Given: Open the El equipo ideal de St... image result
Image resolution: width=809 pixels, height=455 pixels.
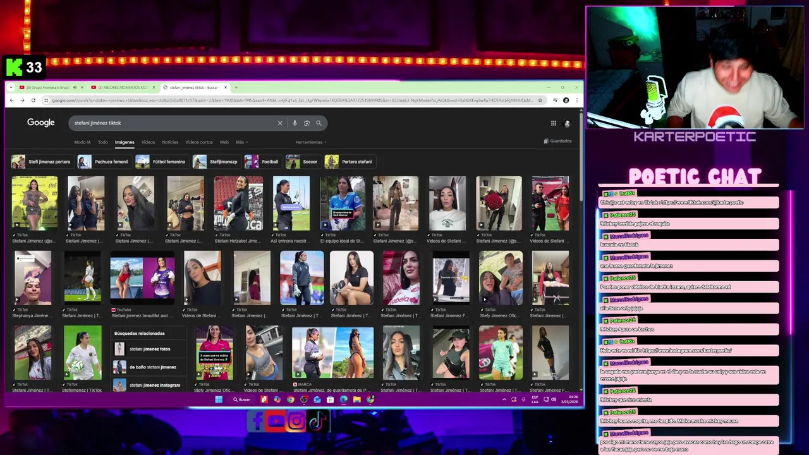Looking at the screenshot, I should coord(342,209).
